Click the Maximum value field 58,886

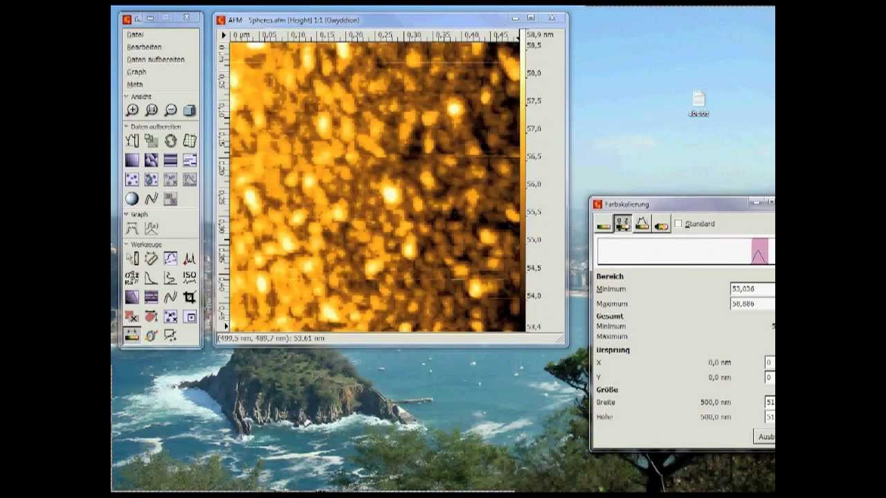point(753,304)
